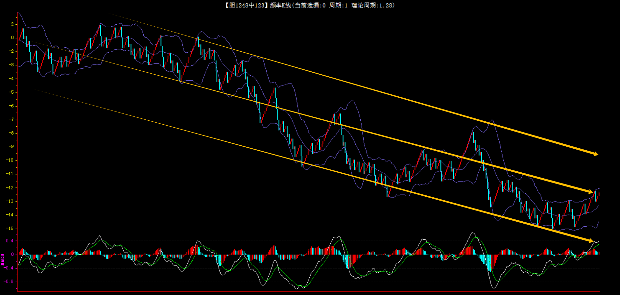Viewport: 620px width, 295px height.
Task: Click the 频率K线 text in chart title
Action: [x=280, y=5]
